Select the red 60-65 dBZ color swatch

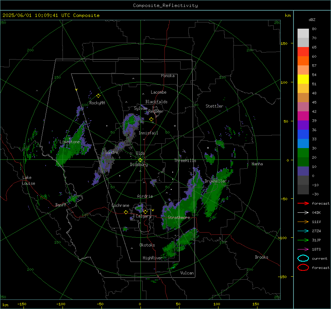pyautogui.click(x=303, y=52)
